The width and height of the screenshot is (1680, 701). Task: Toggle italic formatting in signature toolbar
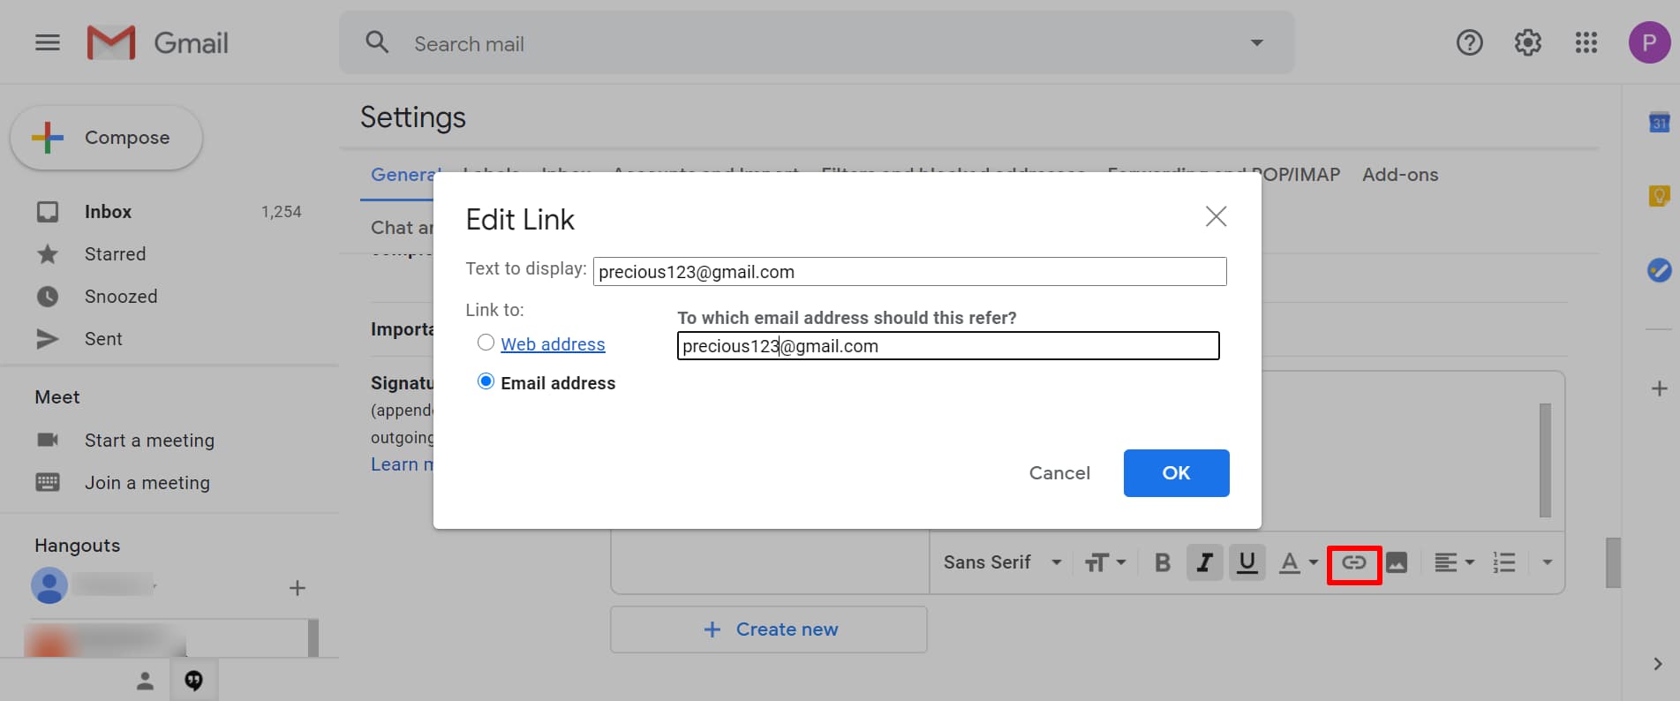coord(1204,562)
